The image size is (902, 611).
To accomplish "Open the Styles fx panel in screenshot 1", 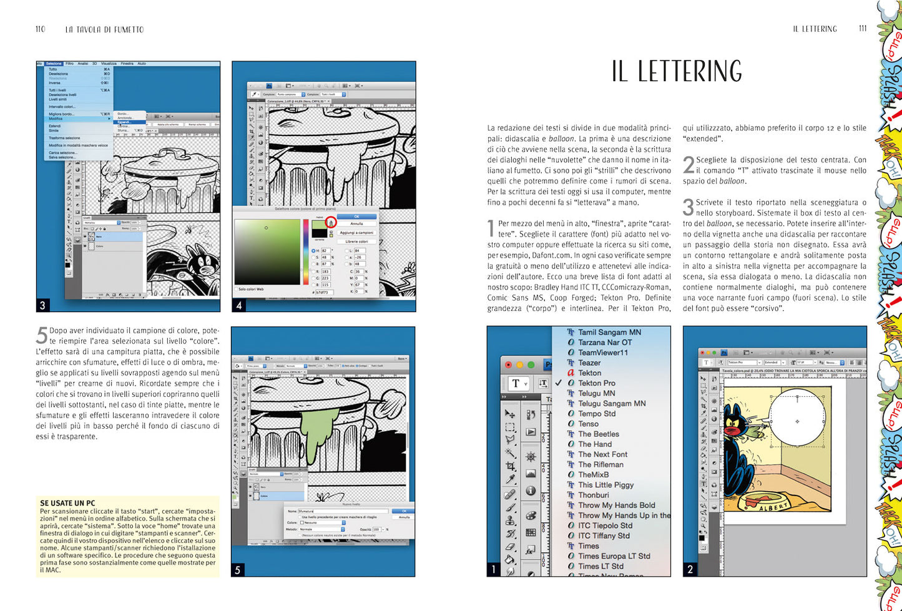I will (x=531, y=549).
